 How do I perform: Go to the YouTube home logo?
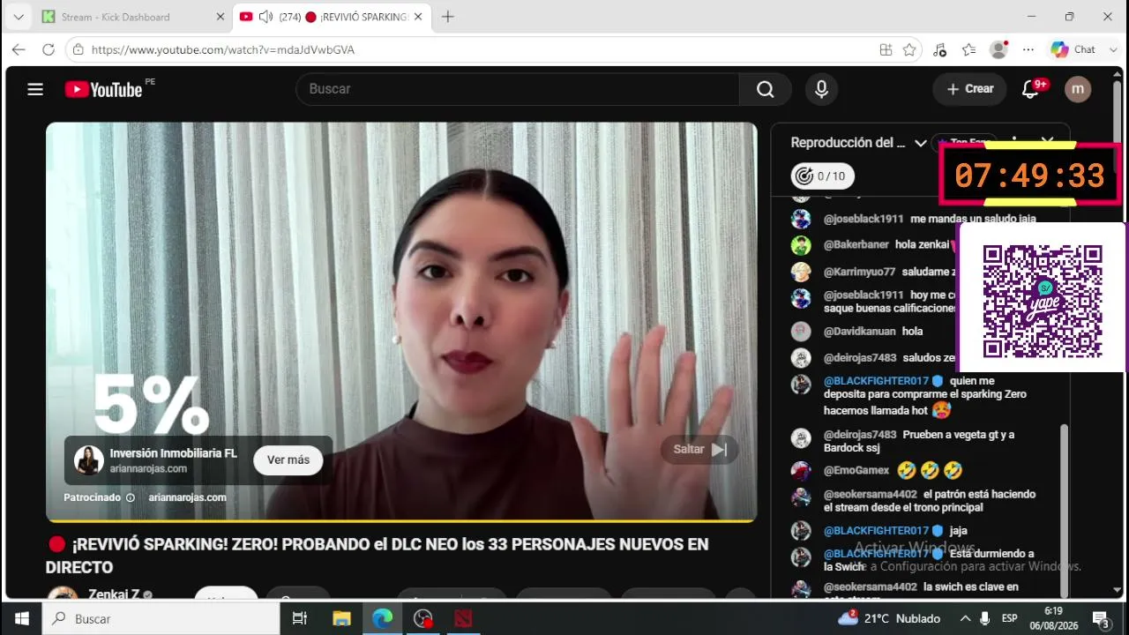pos(103,89)
